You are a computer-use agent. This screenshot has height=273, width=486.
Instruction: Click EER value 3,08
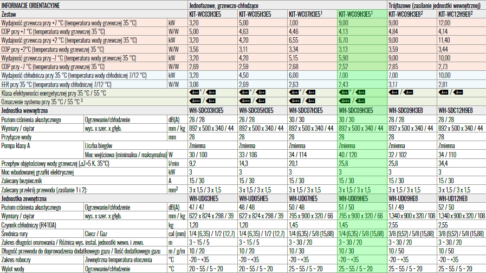pos(194,84)
